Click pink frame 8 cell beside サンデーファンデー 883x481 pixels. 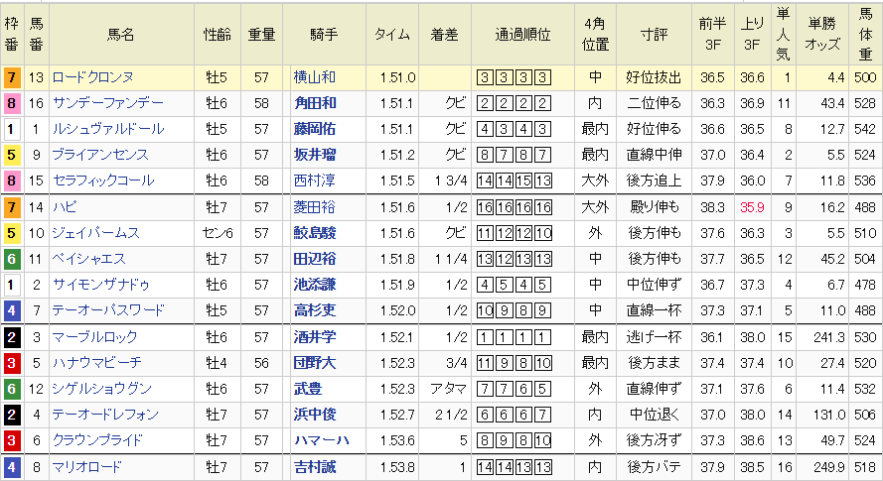click(x=11, y=103)
